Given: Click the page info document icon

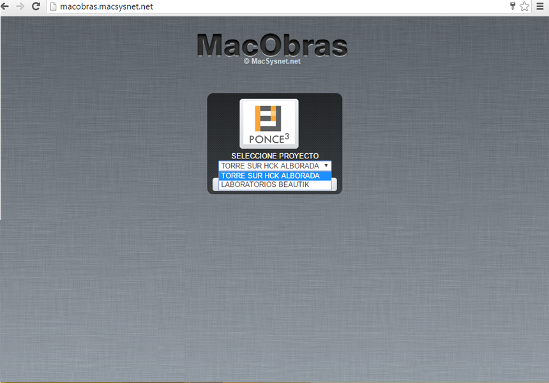Looking at the screenshot, I should (x=54, y=7).
